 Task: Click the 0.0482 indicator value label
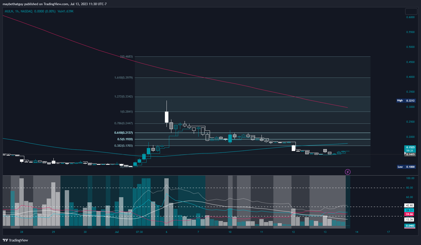coord(410,226)
